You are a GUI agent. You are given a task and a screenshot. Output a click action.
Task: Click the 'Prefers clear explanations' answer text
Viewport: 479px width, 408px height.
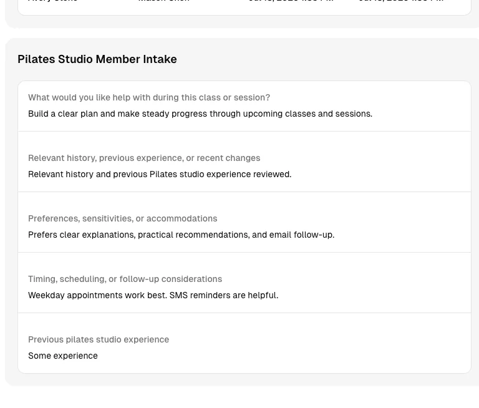(x=181, y=235)
